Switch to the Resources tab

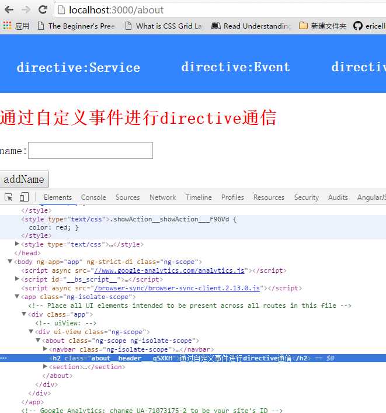tap(269, 197)
